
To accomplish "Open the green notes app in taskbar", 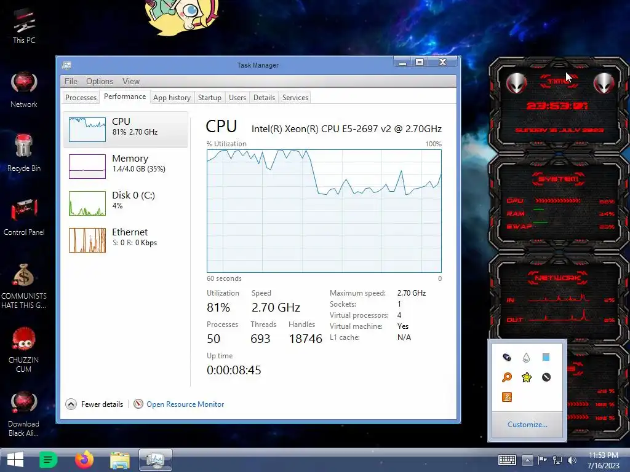I will (48, 460).
